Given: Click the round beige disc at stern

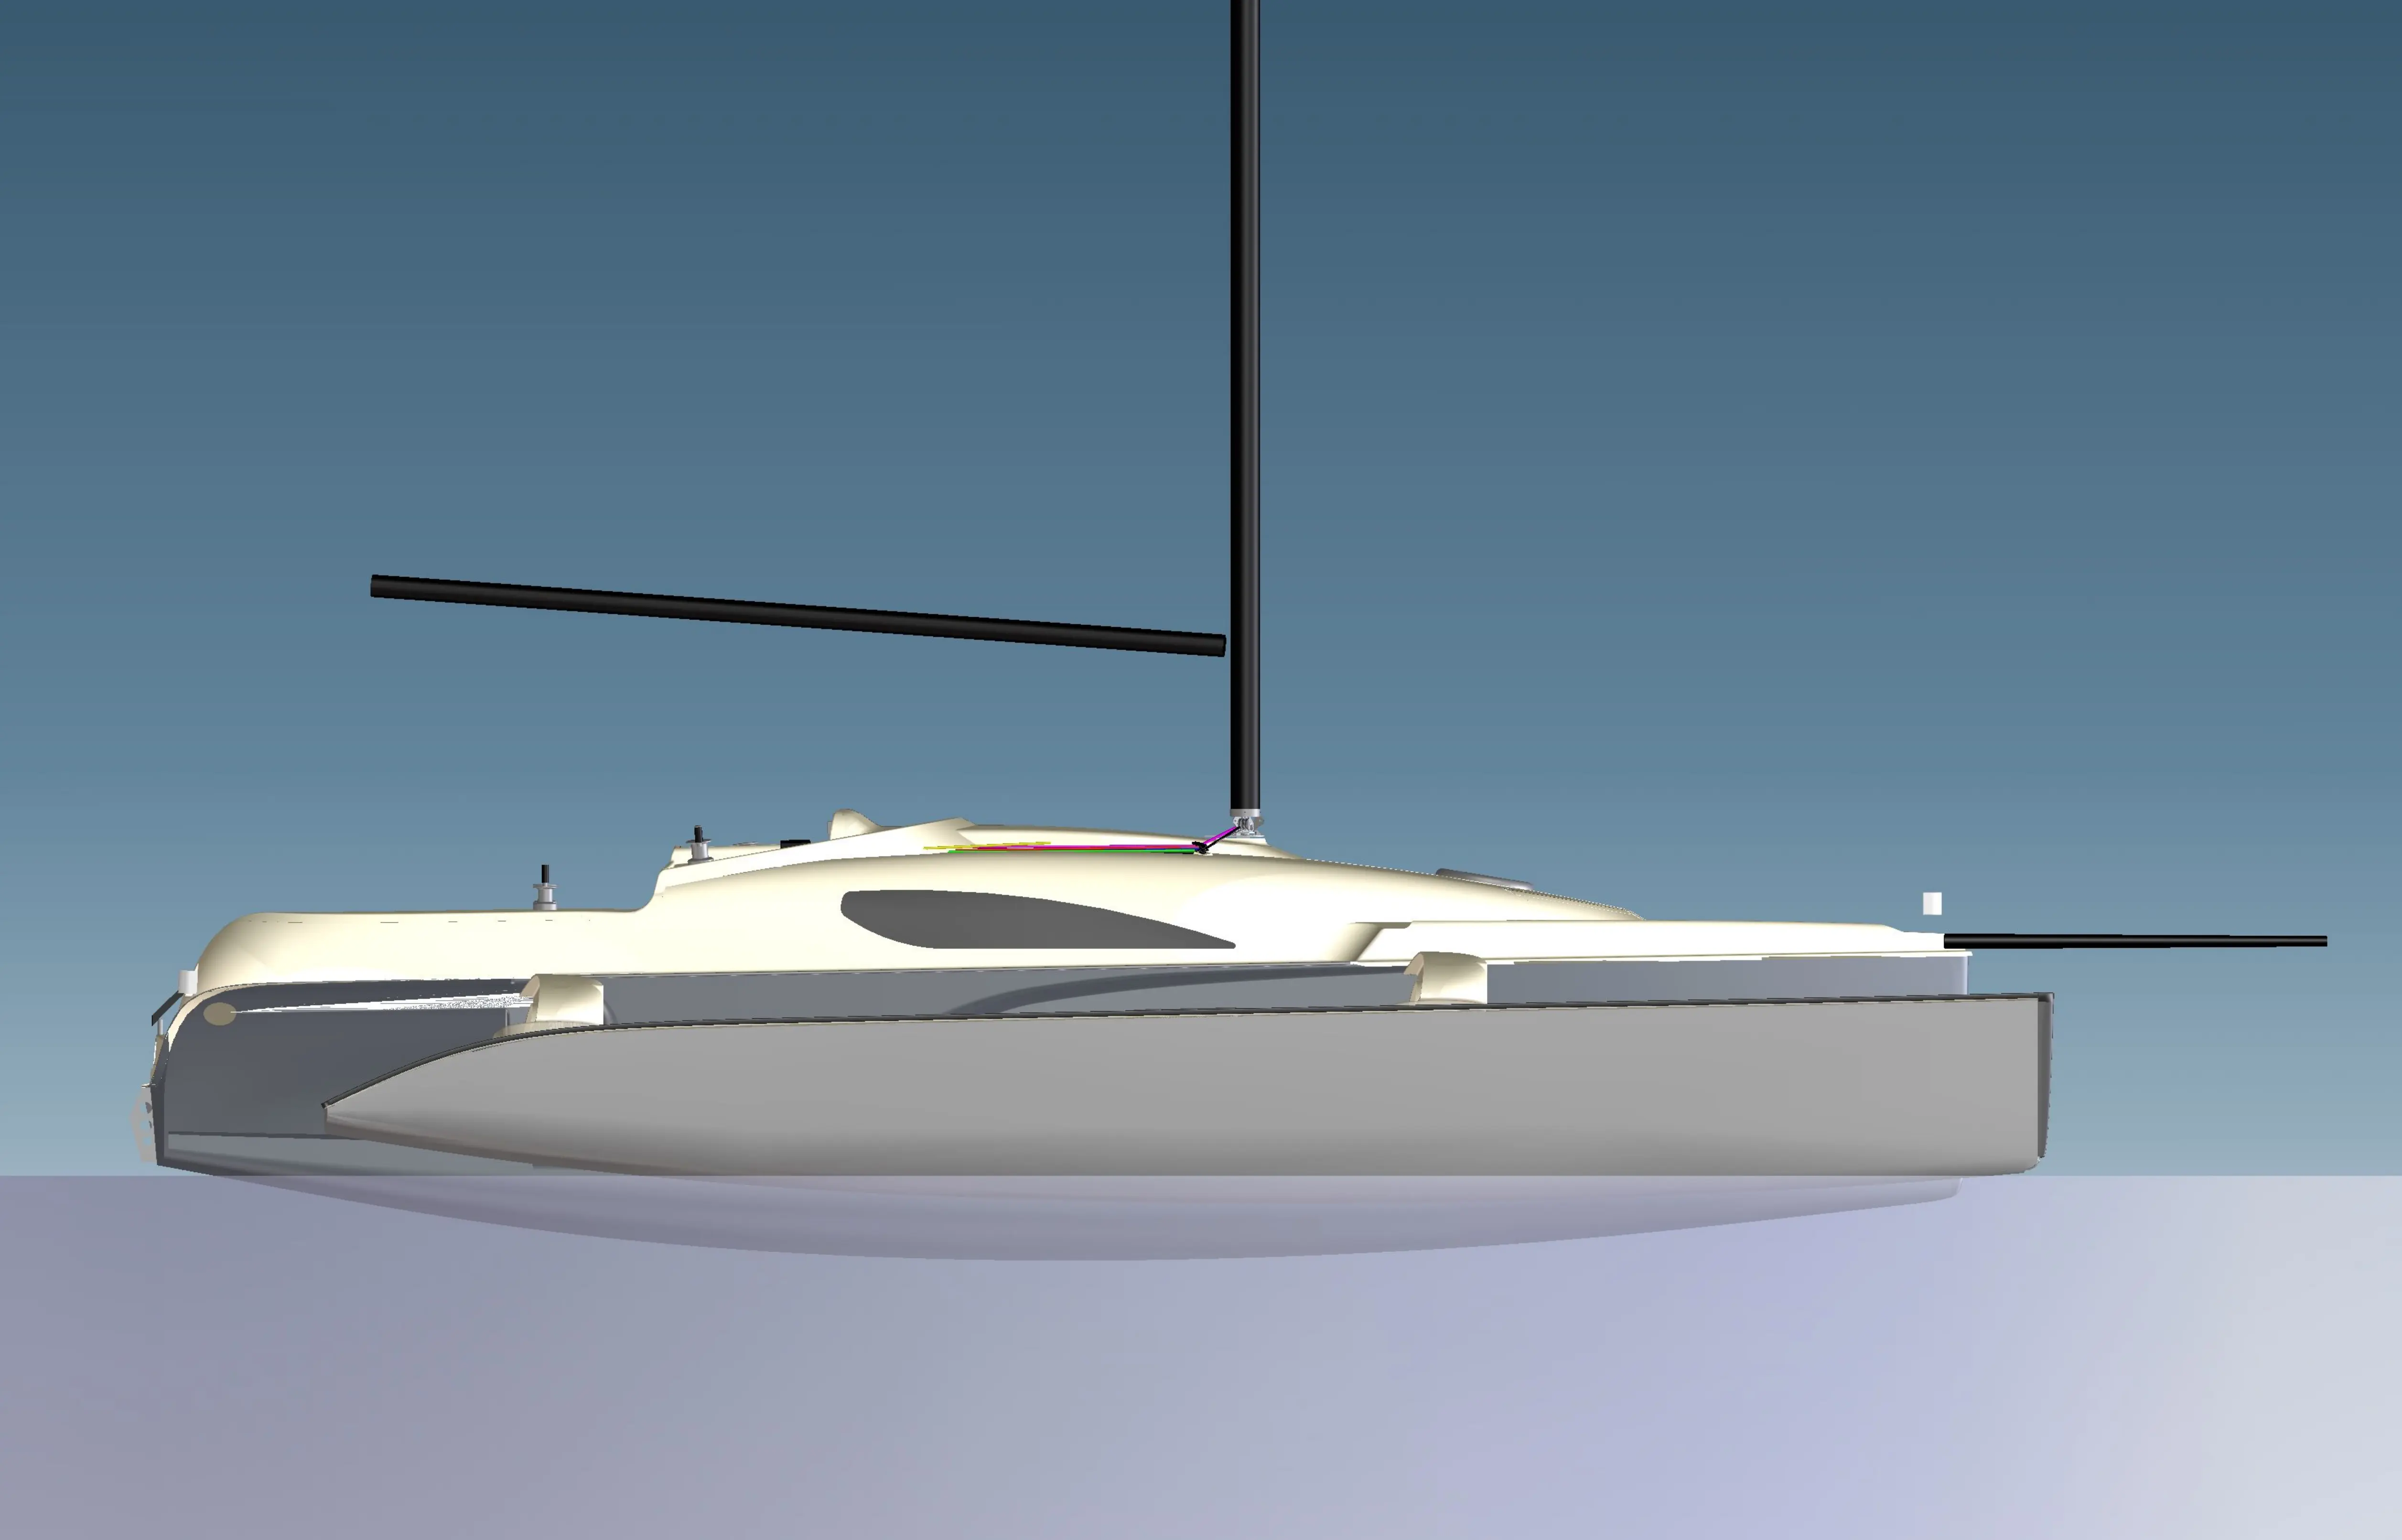Looking at the screenshot, I should 219,1014.
